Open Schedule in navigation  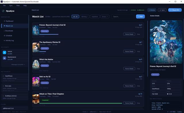click(x=15, y=35)
